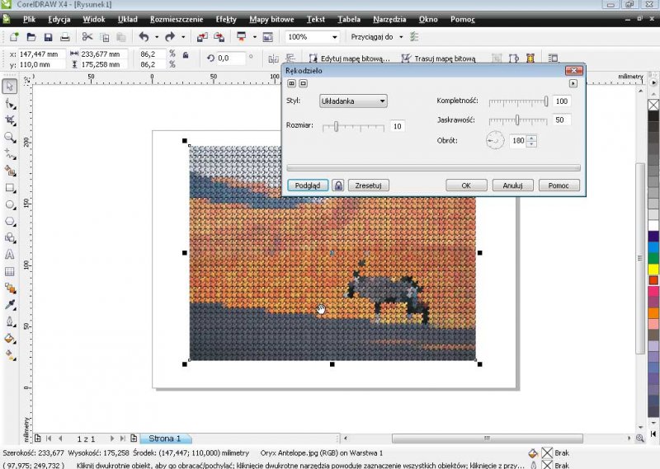Click the Save icon in toolbar
660x469 pixels.
(x=48, y=37)
